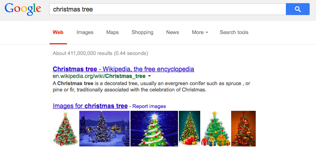Open snowy village night tree thumbnail

[104, 129]
